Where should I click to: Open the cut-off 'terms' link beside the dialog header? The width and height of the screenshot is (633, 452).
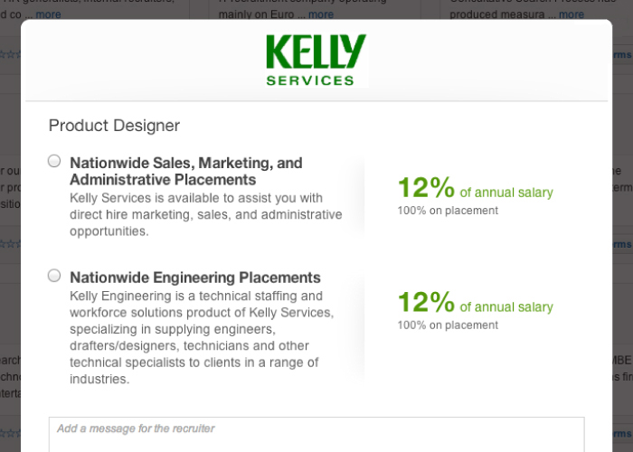622,55
